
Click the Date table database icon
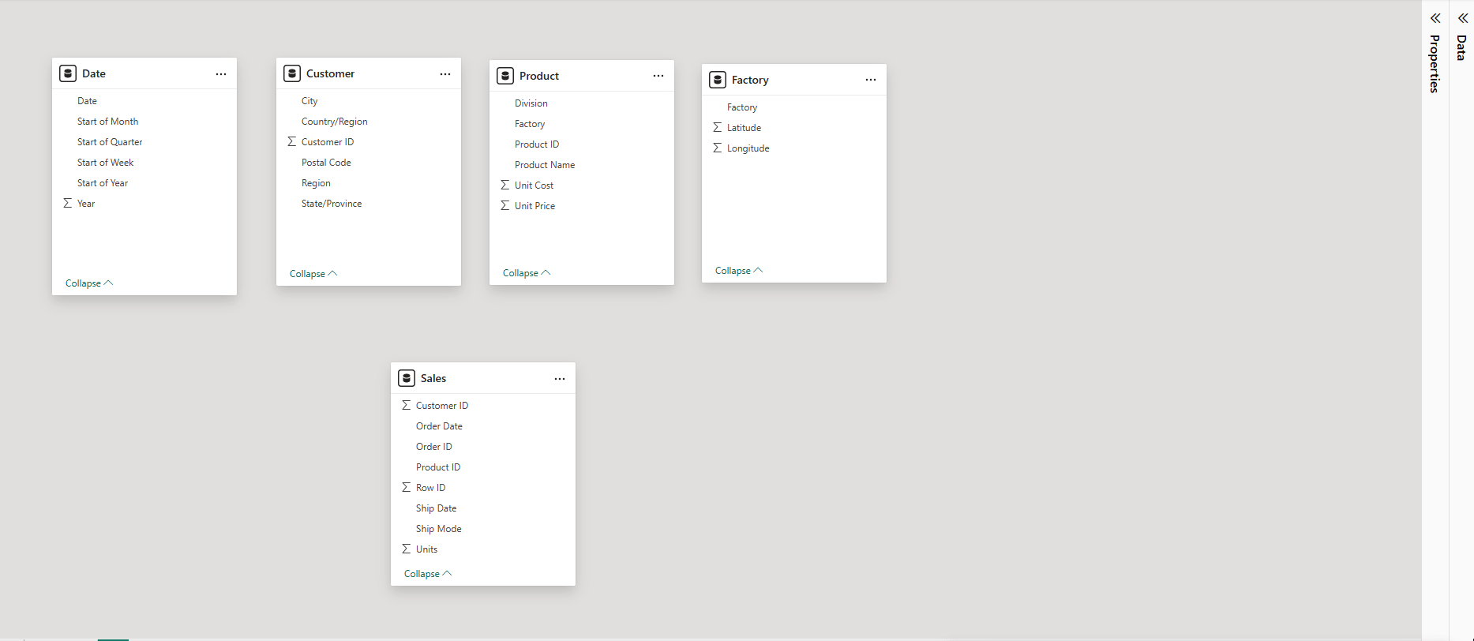[x=68, y=73]
